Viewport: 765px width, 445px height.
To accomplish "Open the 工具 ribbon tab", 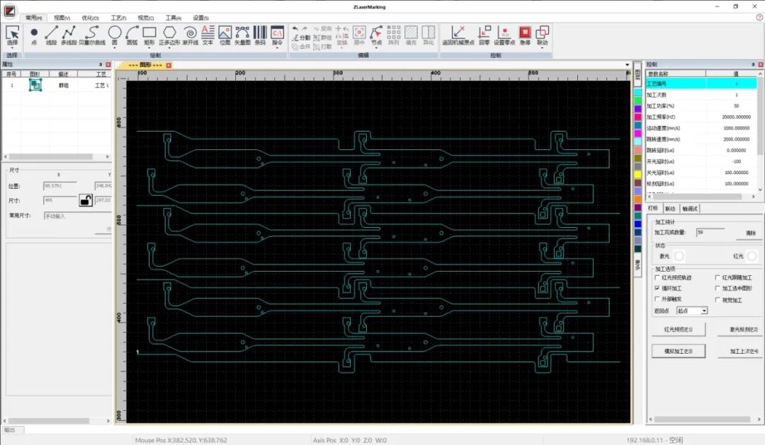I will [174, 18].
